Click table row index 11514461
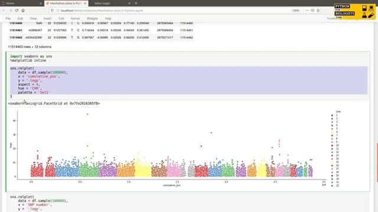The height and width of the screenshot is (212, 378). pyautogui.click(x=16, y=30)
